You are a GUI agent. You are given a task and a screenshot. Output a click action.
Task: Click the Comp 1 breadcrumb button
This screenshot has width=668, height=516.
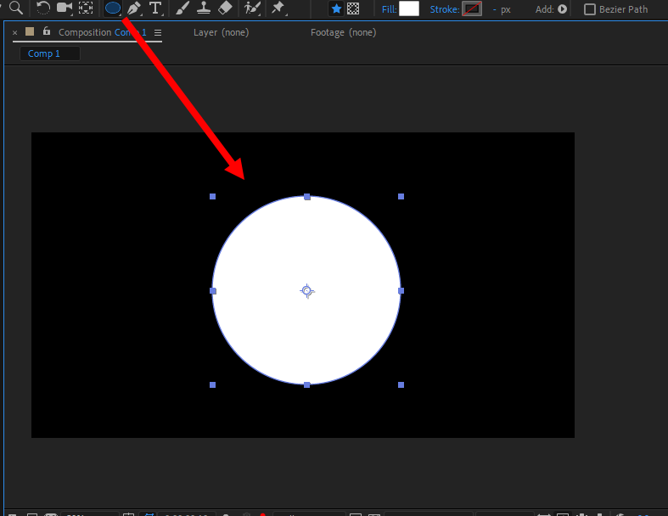click(50, 53)
